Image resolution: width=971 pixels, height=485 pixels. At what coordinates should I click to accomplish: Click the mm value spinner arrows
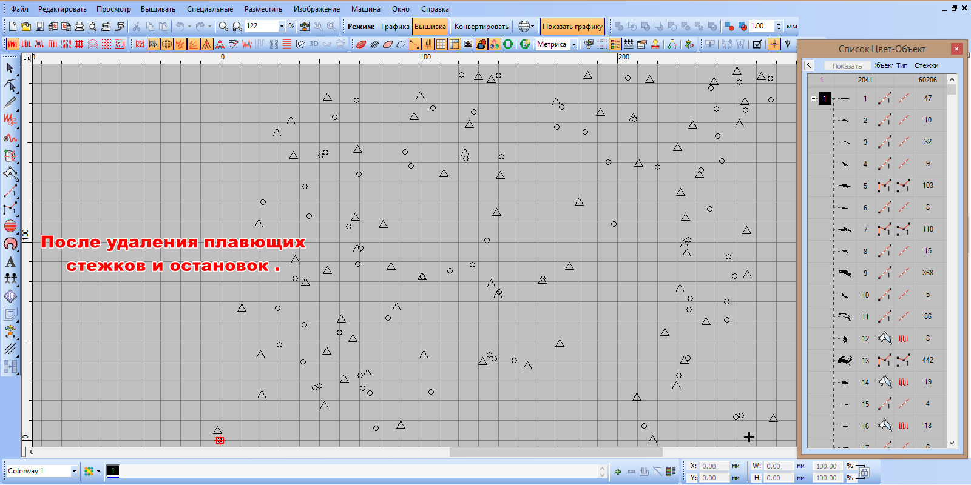click(x=779, y=26)
